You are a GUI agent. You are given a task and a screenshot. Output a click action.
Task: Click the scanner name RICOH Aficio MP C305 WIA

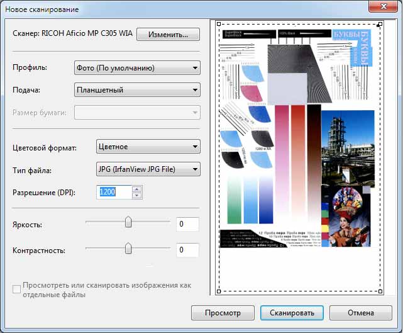click(x=87, y=33)
